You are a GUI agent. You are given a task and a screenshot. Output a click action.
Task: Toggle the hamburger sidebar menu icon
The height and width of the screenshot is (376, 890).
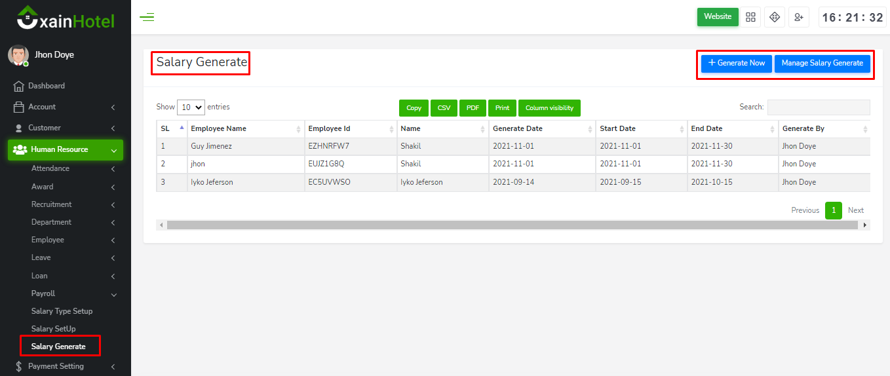coord(147,17)
